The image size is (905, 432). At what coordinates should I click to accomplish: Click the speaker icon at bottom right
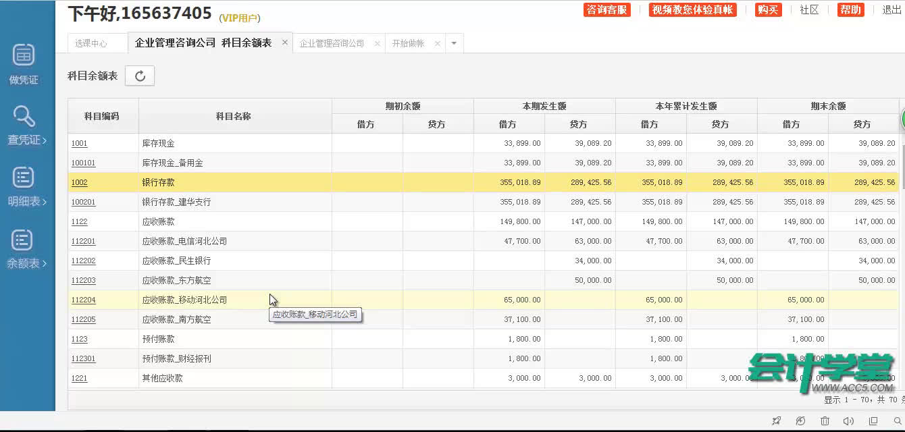848,421
